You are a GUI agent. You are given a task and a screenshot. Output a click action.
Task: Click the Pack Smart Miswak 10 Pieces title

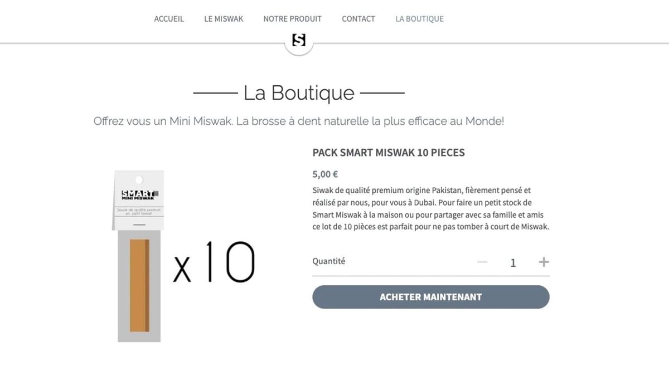pyautogui.click(x=388, y=153)
